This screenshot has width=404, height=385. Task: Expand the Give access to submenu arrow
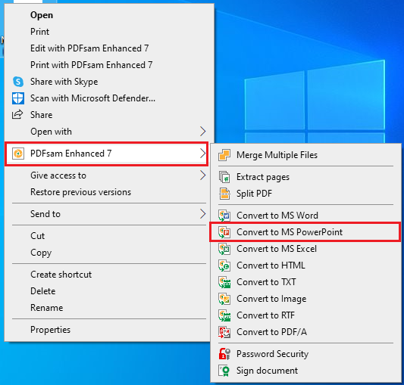click(x=203, y=175)
